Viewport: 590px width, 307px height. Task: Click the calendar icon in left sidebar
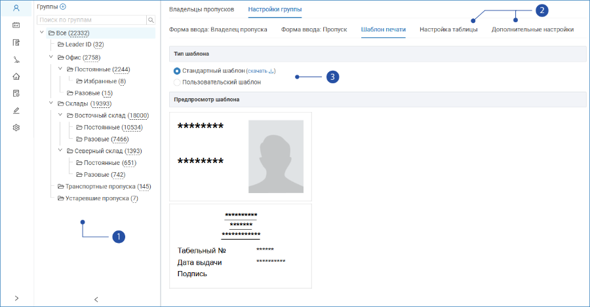tap(16, 25)
